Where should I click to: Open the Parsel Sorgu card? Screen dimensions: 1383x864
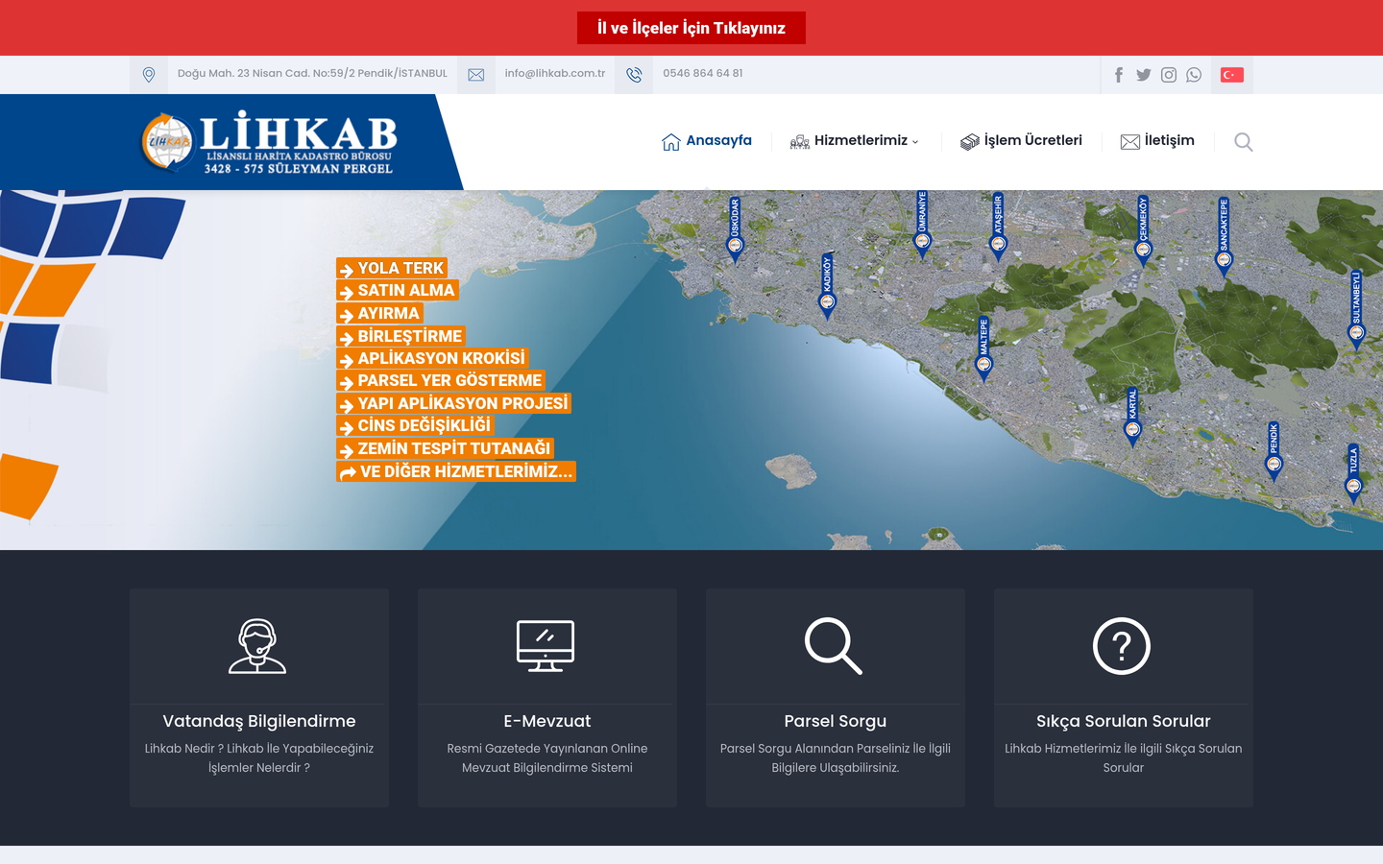click(836, 698)
